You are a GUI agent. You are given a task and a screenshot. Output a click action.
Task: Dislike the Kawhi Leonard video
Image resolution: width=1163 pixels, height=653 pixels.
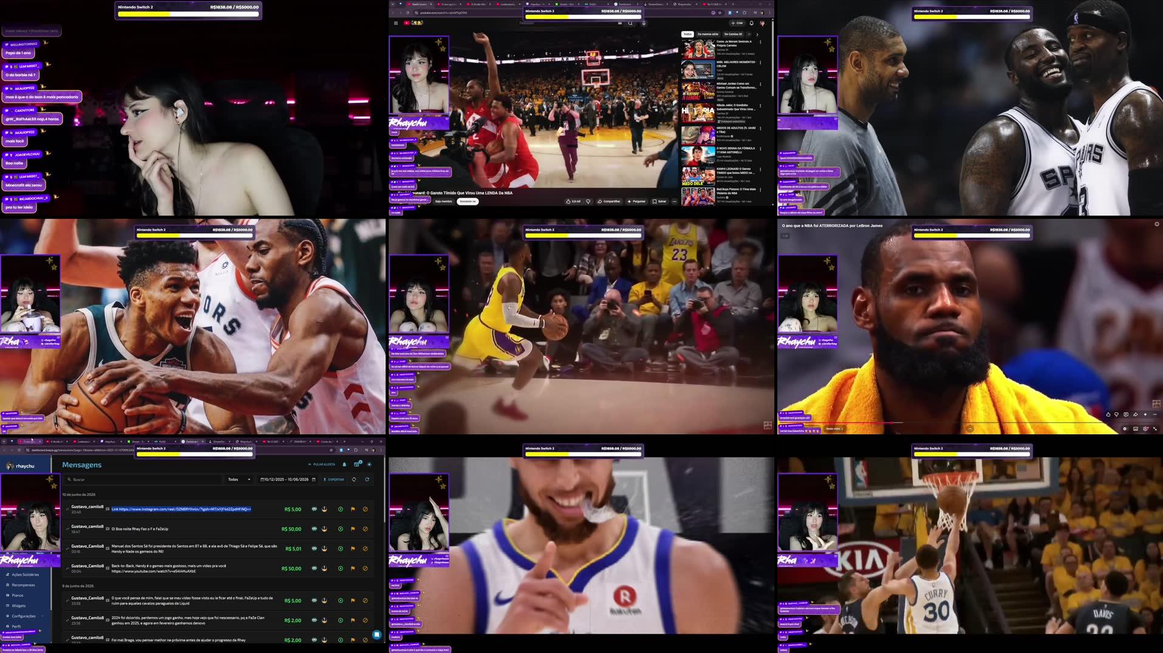click(x=588, y=201)
